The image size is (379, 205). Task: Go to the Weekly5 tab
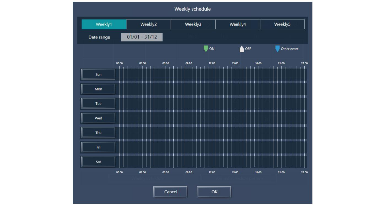point(282,24)
